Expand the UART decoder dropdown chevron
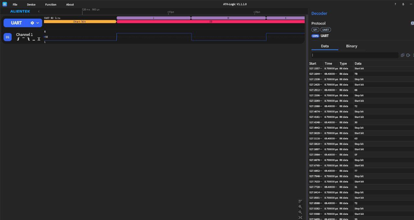The height and width of the screenshot is (220, 414). 38,23
